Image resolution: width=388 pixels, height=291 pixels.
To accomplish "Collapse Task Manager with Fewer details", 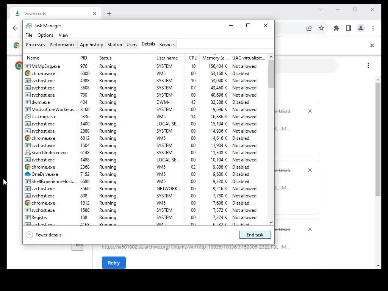I will tap(44, 235).
